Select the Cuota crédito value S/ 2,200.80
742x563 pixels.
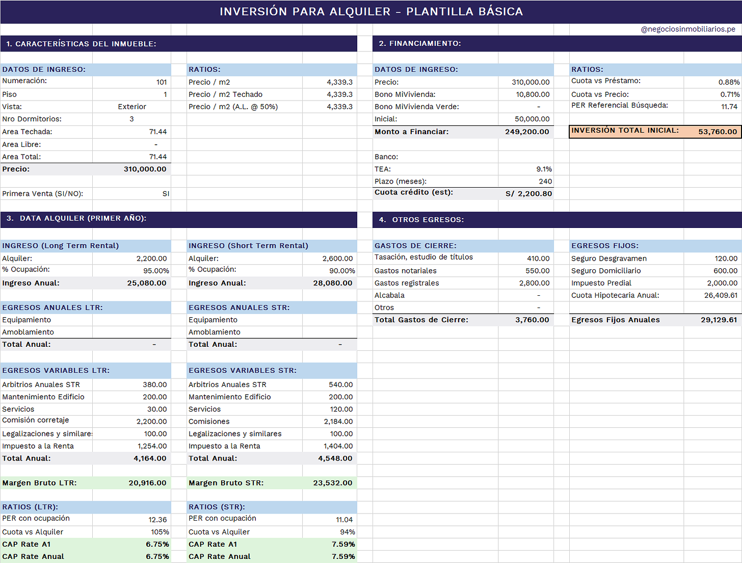point(526,194)
